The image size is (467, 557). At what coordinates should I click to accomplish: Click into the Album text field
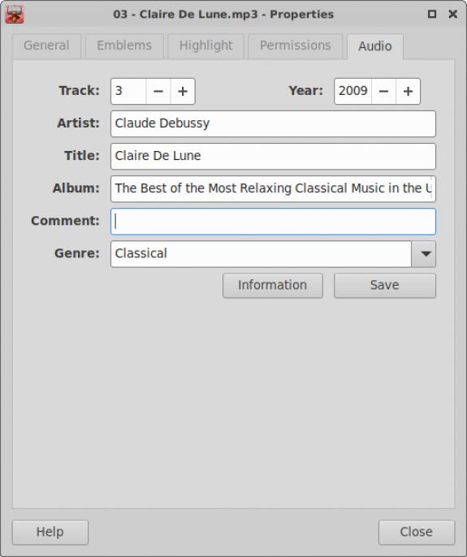[x=273, y=188]
